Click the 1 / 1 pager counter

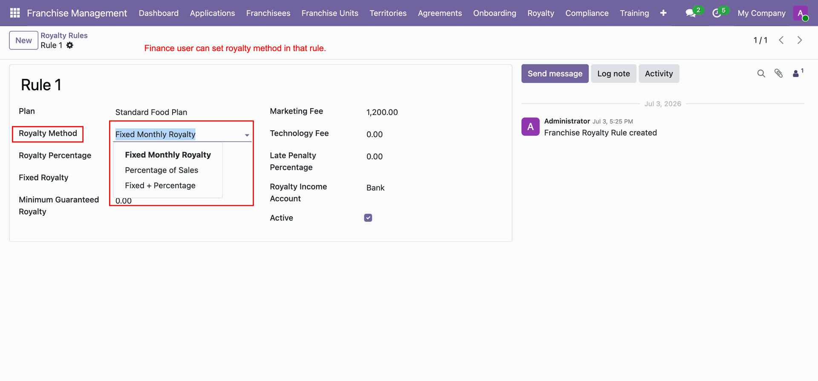click(760, 40)
